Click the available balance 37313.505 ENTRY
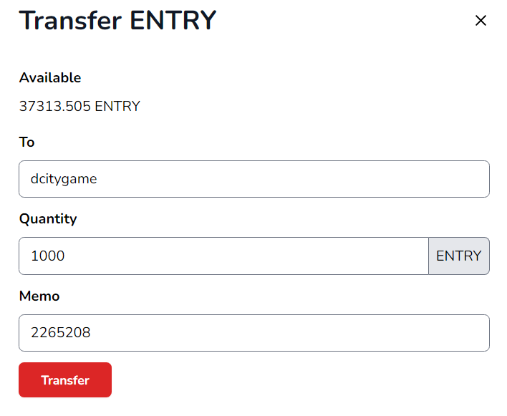This screenshot has width=507, height=416. (x=79, y=107)
